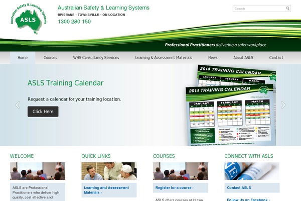This screenshot has height=201, width=301.
Task: Open the 2014 Training Calendar image
Action: [231, 105]
